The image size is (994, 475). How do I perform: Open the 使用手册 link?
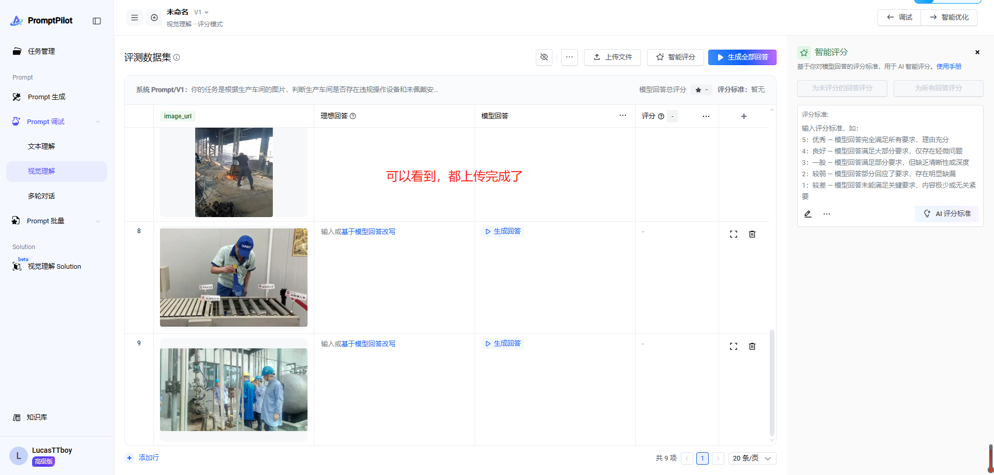948,67
